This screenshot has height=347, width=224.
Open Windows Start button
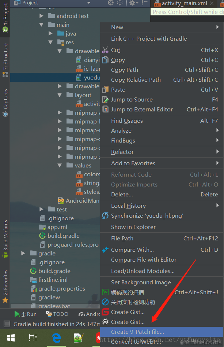[11, 338]
